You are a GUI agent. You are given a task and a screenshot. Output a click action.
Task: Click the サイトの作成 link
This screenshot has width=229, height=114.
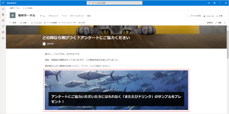(195, 16)
